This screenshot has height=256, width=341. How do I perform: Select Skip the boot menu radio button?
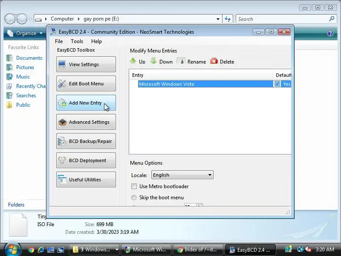click(x=134, y=198)
